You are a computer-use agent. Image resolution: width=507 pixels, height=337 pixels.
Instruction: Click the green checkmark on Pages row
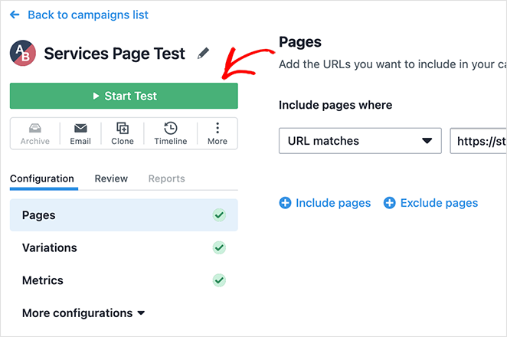[x=219, y=215]
